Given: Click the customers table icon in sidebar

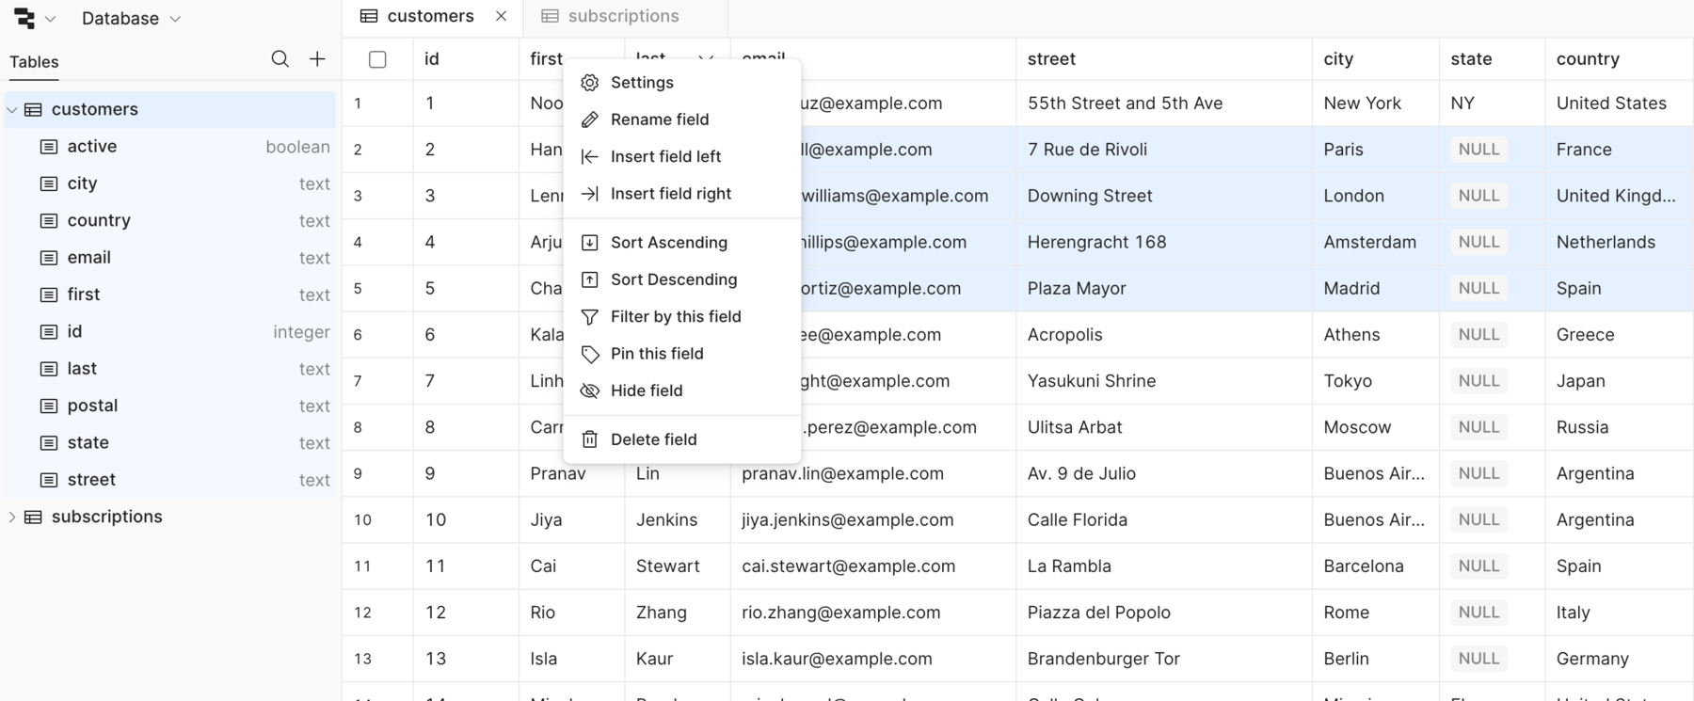Looking at the screenshot, I should point(33,109).
